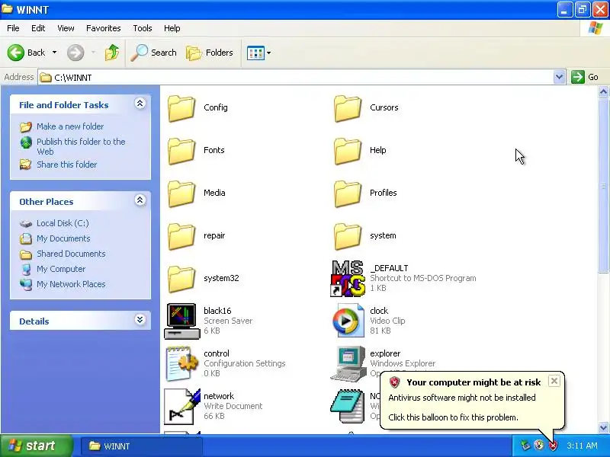Click the 'Shortcut to MS-DOS Program' text
This screenshot has width=610, height=457.
[423, 278]
